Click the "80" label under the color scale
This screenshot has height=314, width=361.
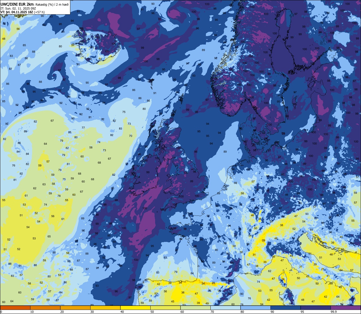242,312
